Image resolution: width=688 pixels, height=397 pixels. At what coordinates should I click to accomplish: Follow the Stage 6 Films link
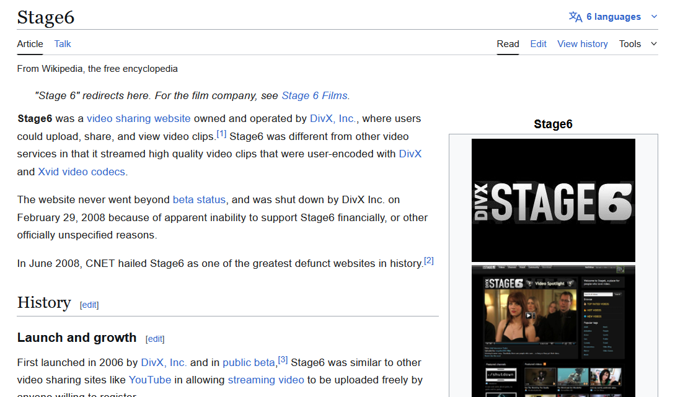tap(315, 95)
